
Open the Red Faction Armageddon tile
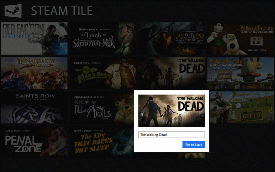coord(34,38)
